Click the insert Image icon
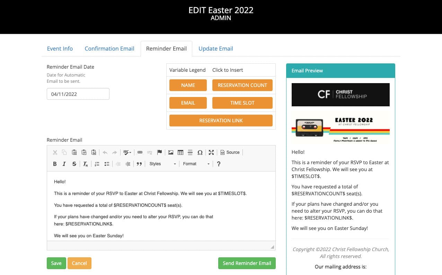The height and width of the screenshot is (275, 442). [x=171, y=152]
